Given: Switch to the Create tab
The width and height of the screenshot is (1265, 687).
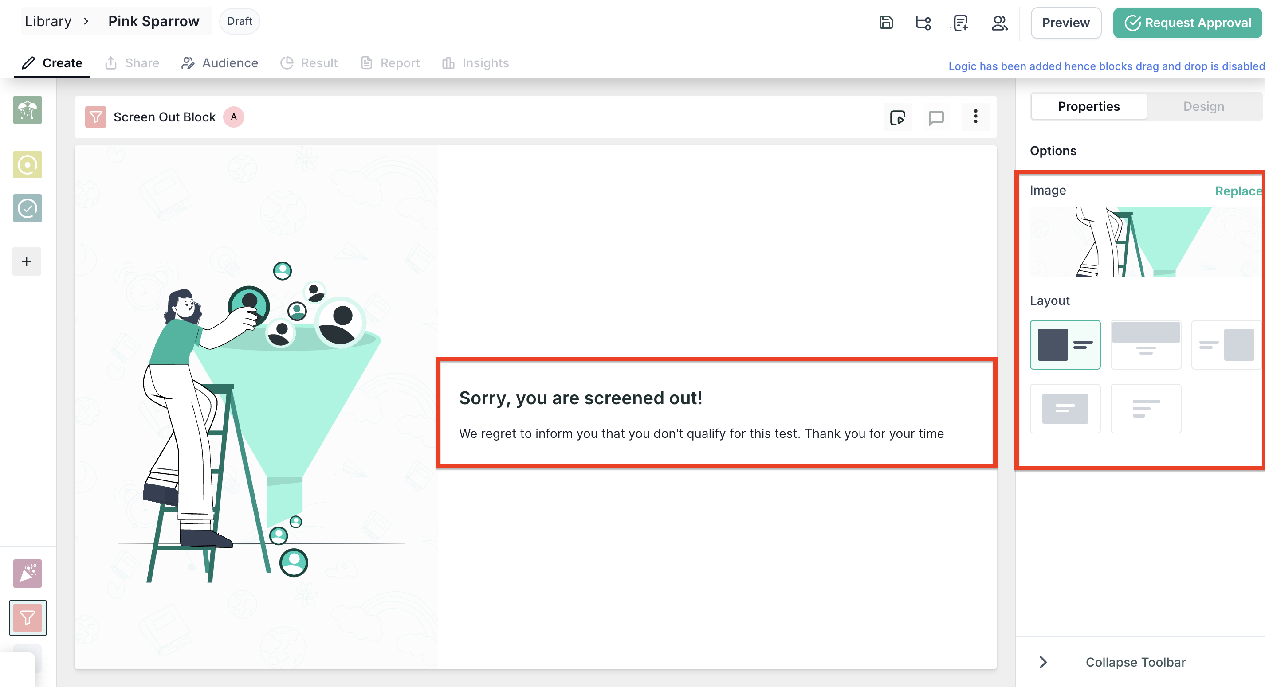Looking at the screenshot, I should [x=52, y=63].
